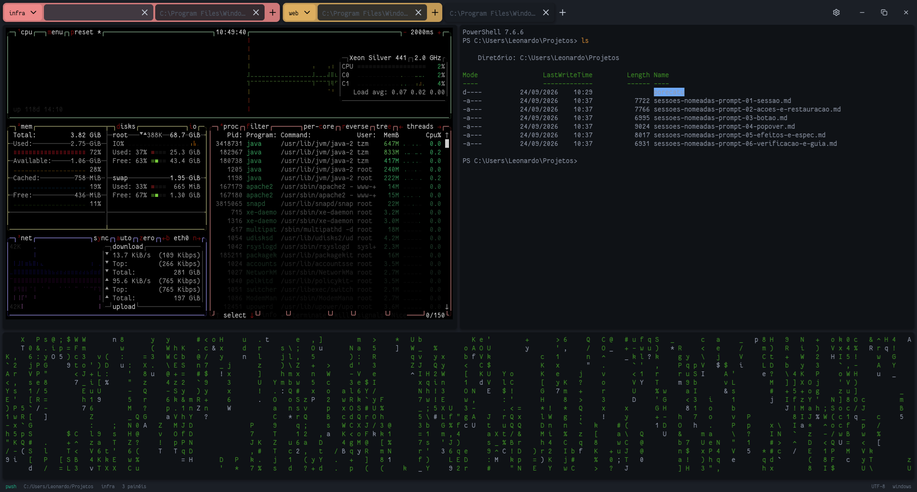
Task: Toggle reverse sorting in proc box
Action: (x=355, y=126)
